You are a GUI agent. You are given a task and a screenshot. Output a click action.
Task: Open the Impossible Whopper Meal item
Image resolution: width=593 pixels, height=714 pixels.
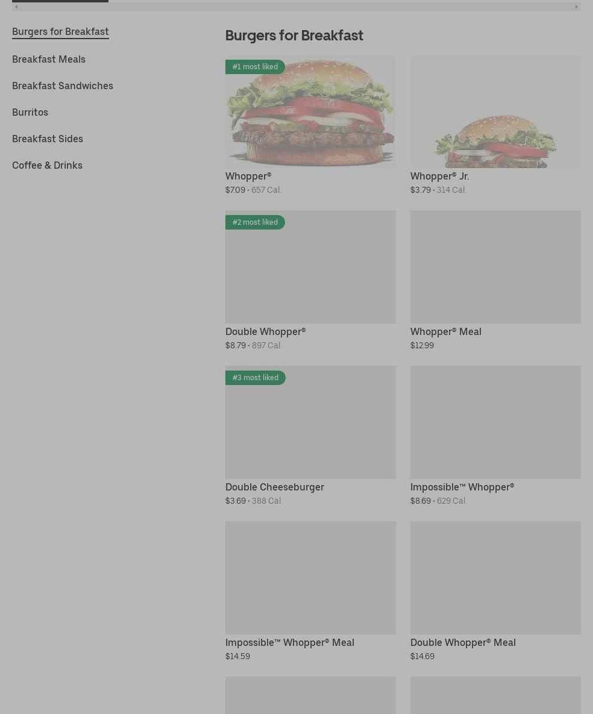[x=310, y=592]
